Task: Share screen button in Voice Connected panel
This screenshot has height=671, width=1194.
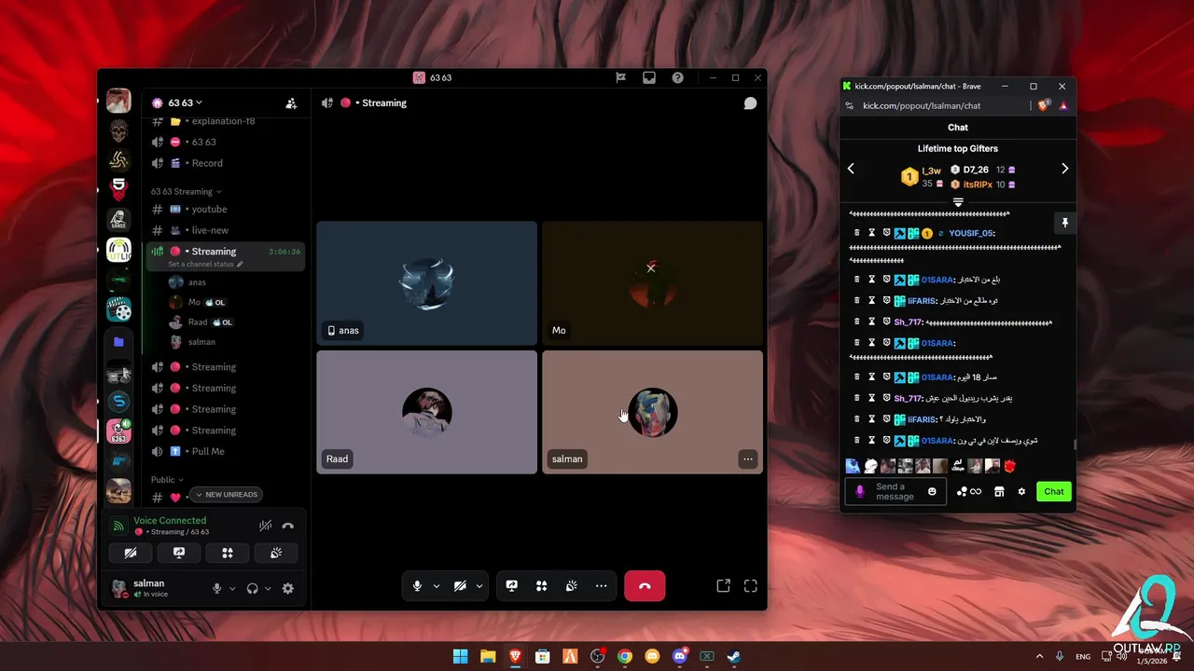Action: point(179,553)
